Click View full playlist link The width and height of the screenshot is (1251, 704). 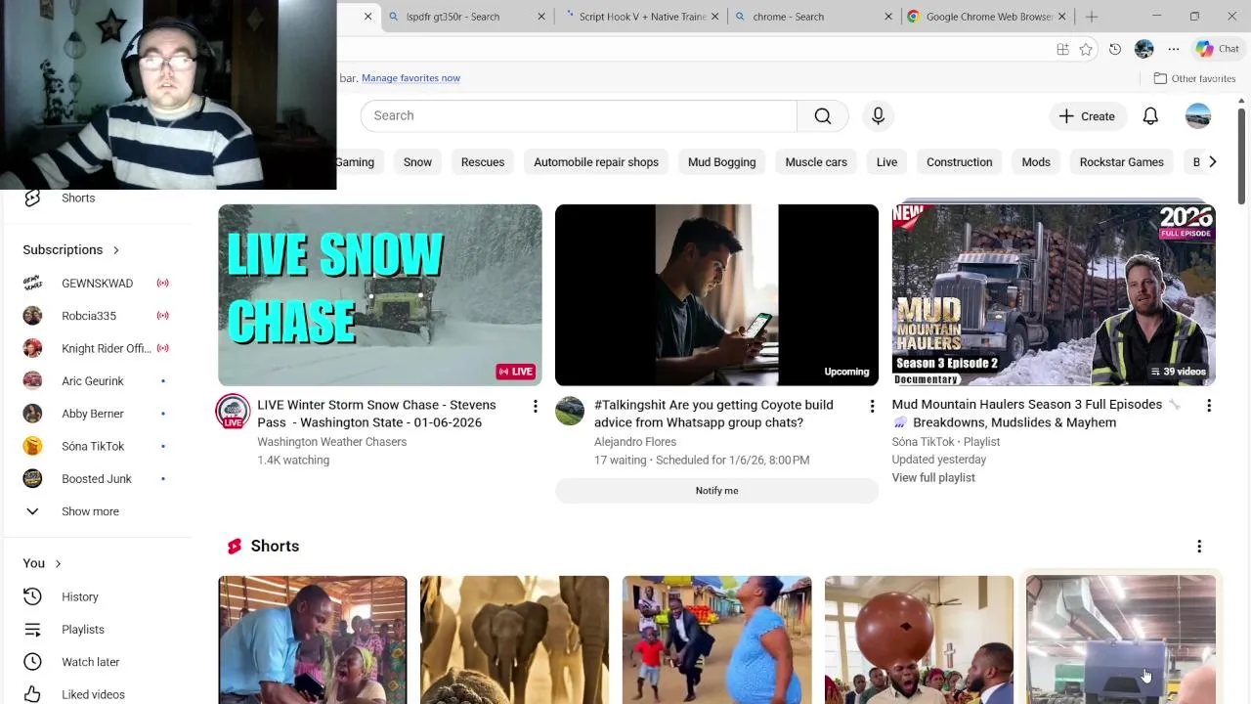(933, 477)
